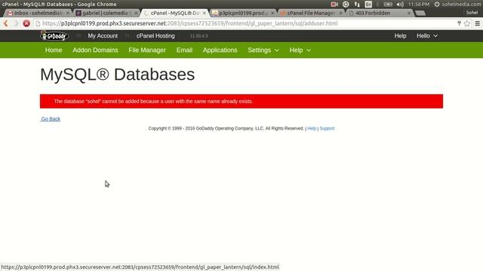Click the MySQL Databases page heading

pos(118,75)
